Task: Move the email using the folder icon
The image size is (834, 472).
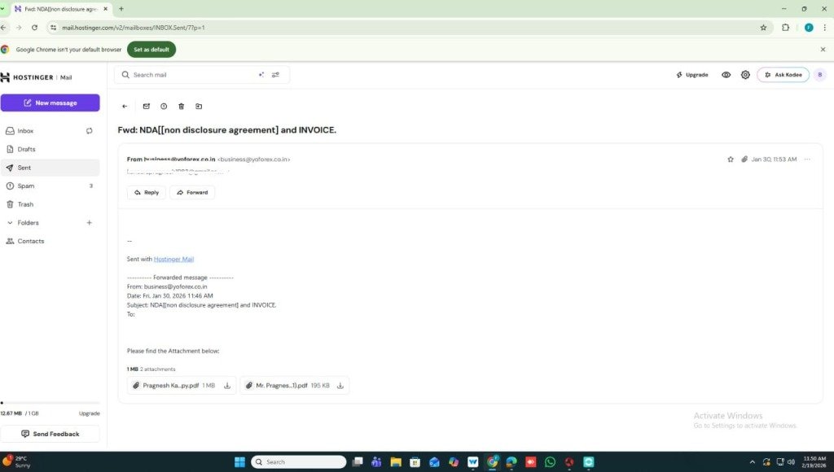Action: click(x=198, y=106)
